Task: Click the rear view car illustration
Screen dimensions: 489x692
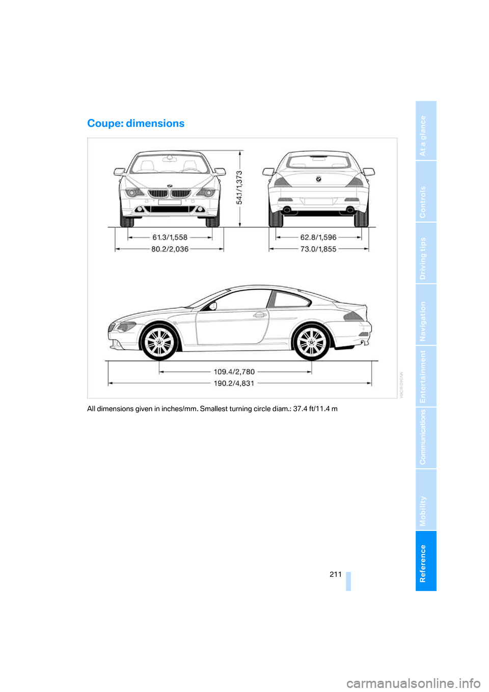Action: click(x=318, y=189)
